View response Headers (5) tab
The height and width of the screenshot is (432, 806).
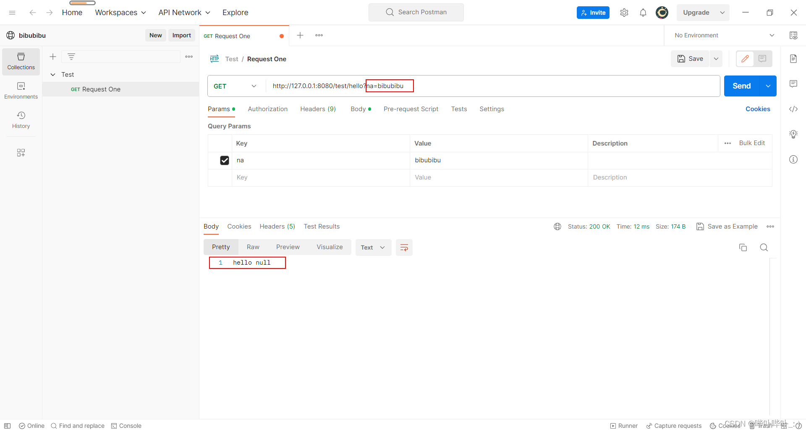[277, 226]
